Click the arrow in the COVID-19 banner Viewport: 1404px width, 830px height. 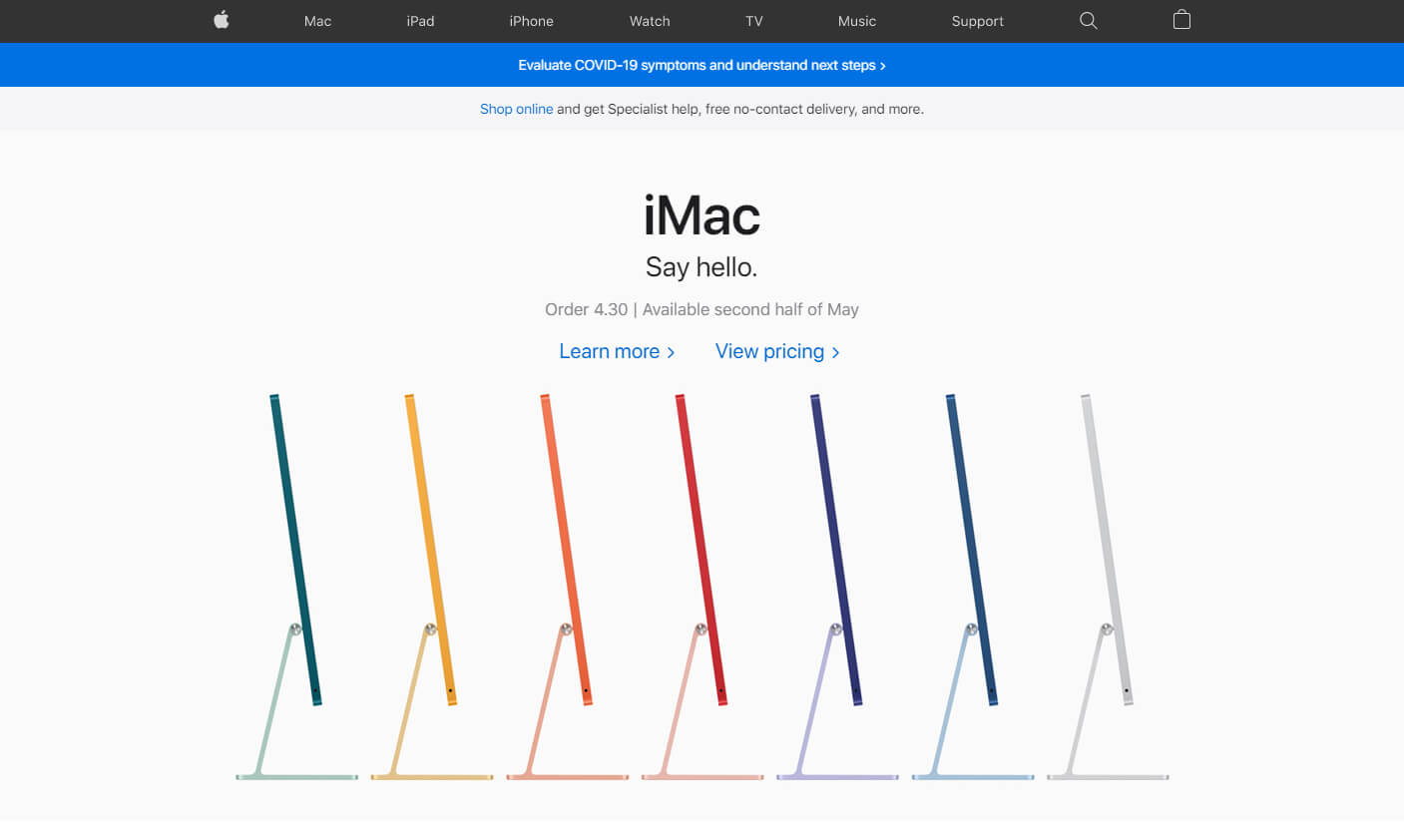(882, 65)
